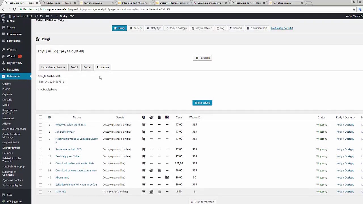Viewport: 363px width, 204px height.
Task: Open the Pakiety section
Action: pyautogui.click(x=136, y=28)
